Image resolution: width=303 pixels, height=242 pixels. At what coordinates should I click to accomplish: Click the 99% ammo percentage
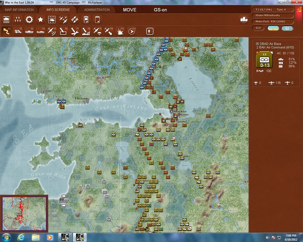coord(291,66)
